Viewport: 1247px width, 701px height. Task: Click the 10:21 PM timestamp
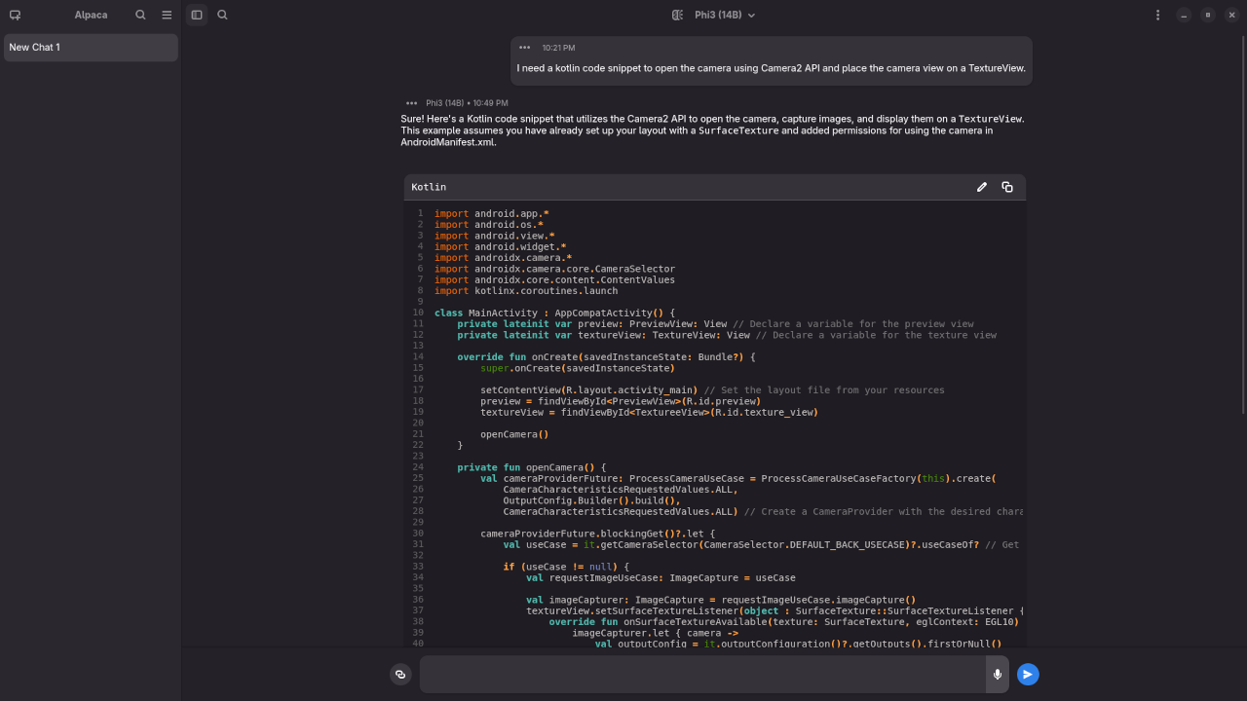point(558,48)
